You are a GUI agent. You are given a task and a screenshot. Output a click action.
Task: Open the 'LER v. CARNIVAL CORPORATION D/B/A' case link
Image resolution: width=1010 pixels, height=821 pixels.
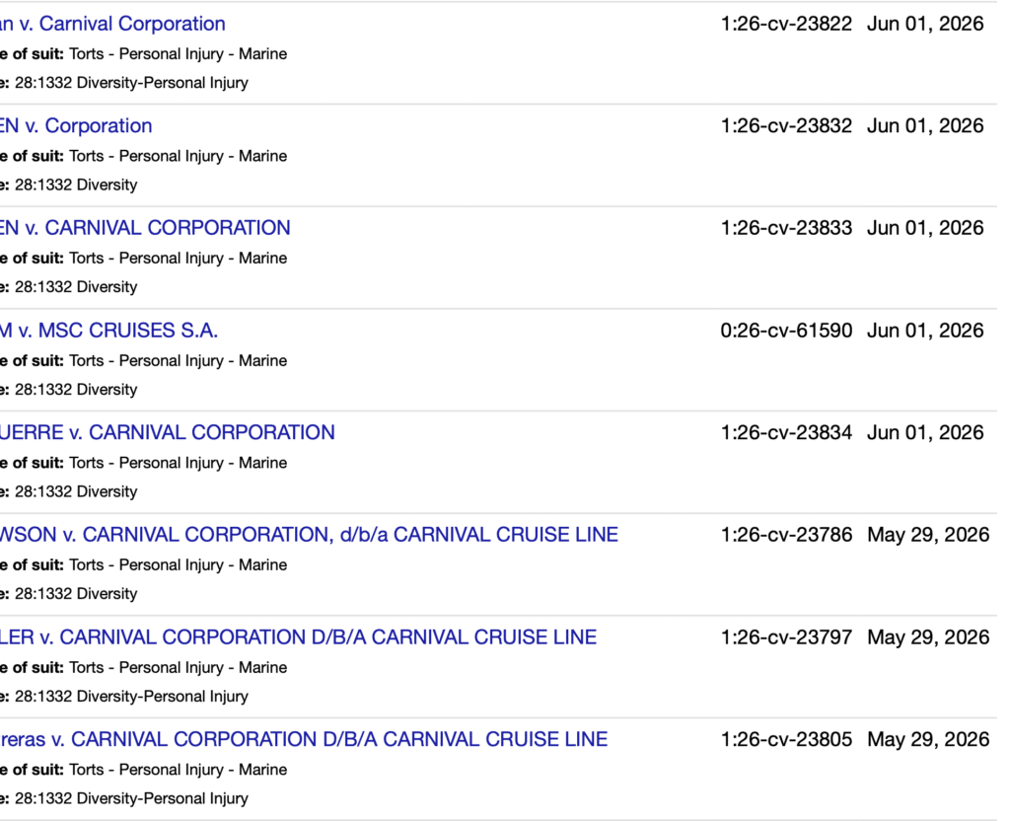click(x=298, y=637)
